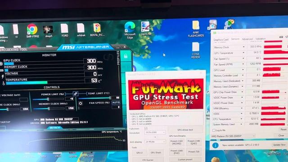Click the Afterburner profile lock icon

pos(126,56)
